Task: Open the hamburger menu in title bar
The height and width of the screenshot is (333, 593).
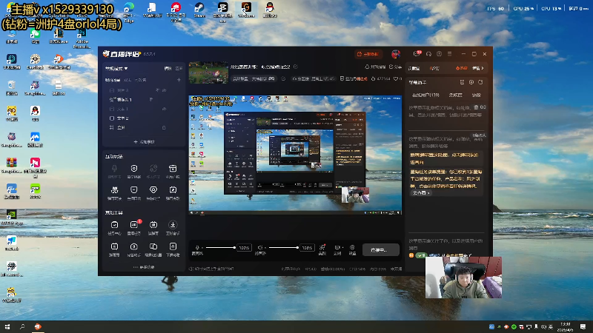Action: pyautogui.click(x=450, y=54)
